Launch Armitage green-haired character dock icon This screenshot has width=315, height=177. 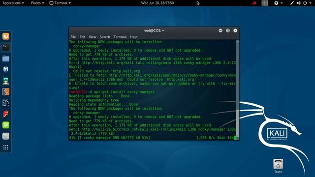pos(5,81)
